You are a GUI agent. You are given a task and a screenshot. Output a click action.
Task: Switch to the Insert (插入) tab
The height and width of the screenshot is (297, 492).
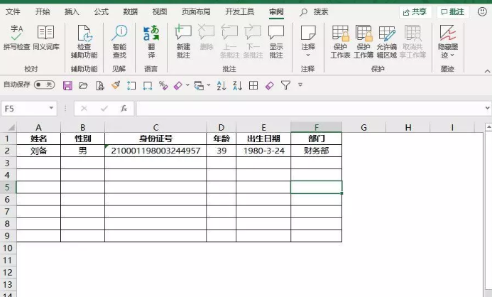tap(72, 12)
